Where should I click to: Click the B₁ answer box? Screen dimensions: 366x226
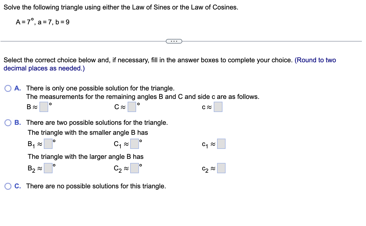[48, 144]
